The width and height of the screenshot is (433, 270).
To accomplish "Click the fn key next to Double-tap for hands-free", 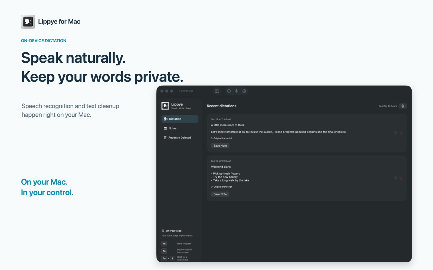I will pyautogui.click(x=164, y=251).
